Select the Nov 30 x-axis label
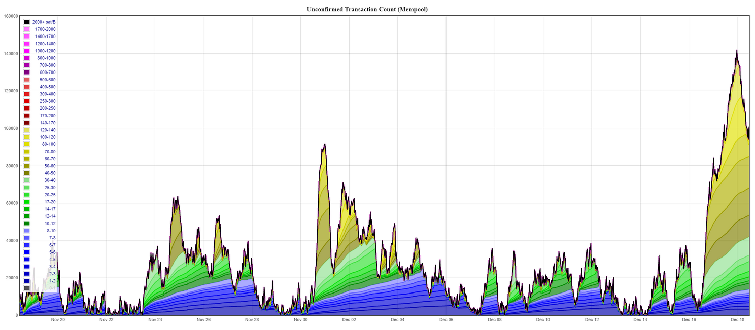 tap(301, 320)
